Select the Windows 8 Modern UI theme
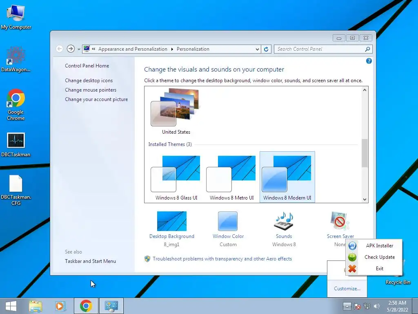This screenshot has height=314, width=418. tap(287, 177)
